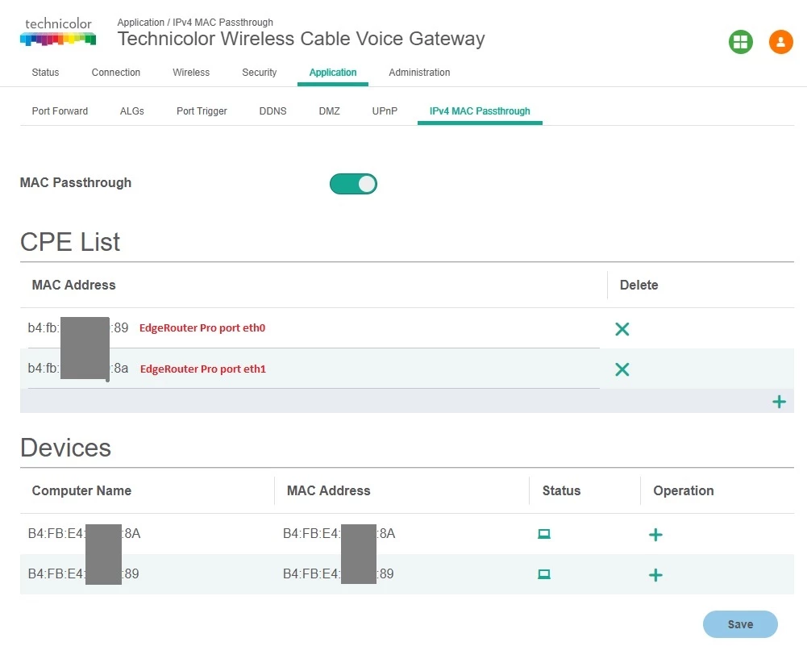807x663 pixels.
Task: Add the second listed device ending 89
Action: (x=655, y=575)
